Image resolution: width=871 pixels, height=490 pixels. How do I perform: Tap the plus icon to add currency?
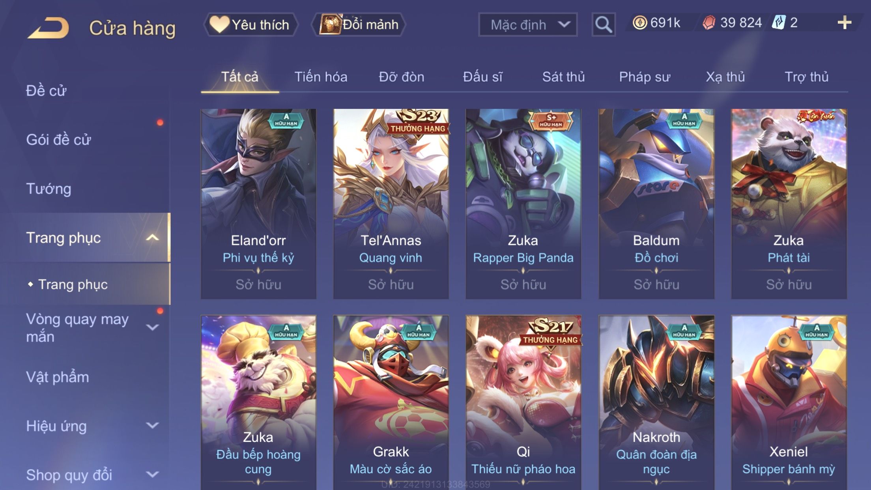point(844,22)
